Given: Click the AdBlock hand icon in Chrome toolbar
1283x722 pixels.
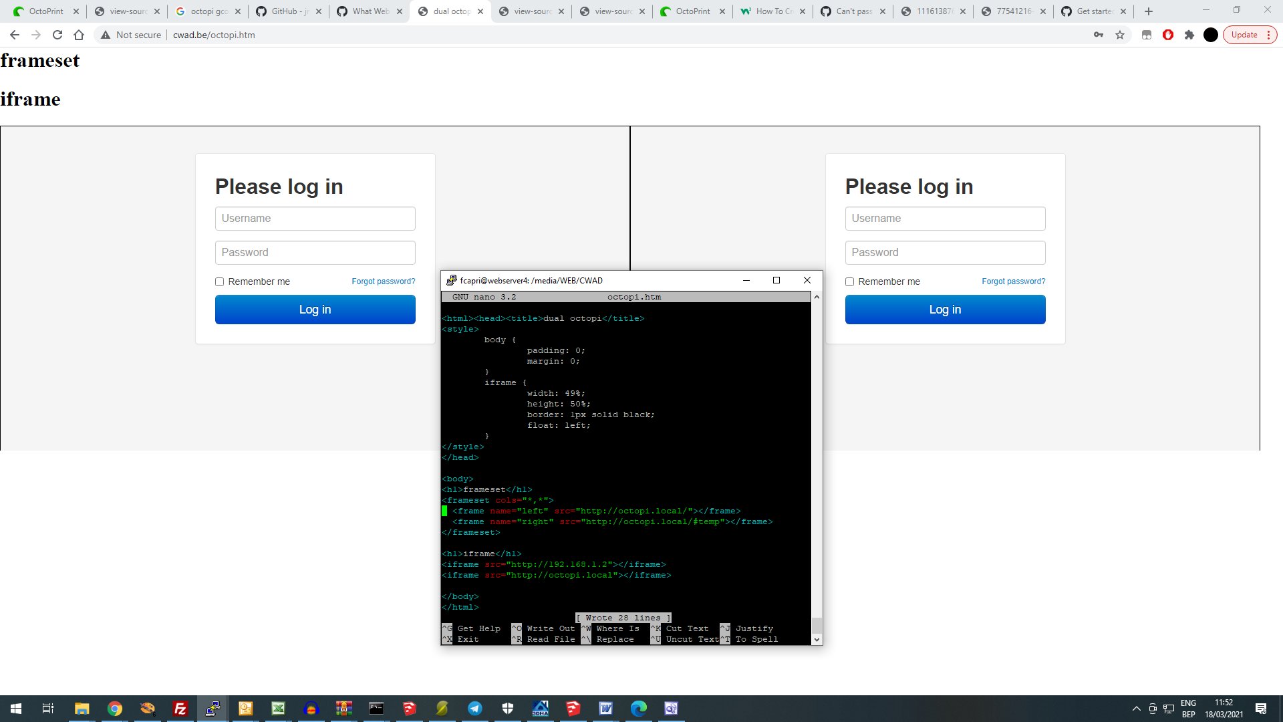Looking at the screenshot, I should [x=1168, y=35].
